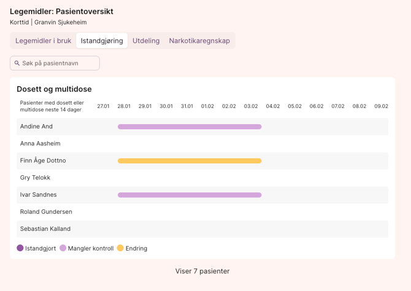Select patient Sebastian Kalland

click(45, 229)
